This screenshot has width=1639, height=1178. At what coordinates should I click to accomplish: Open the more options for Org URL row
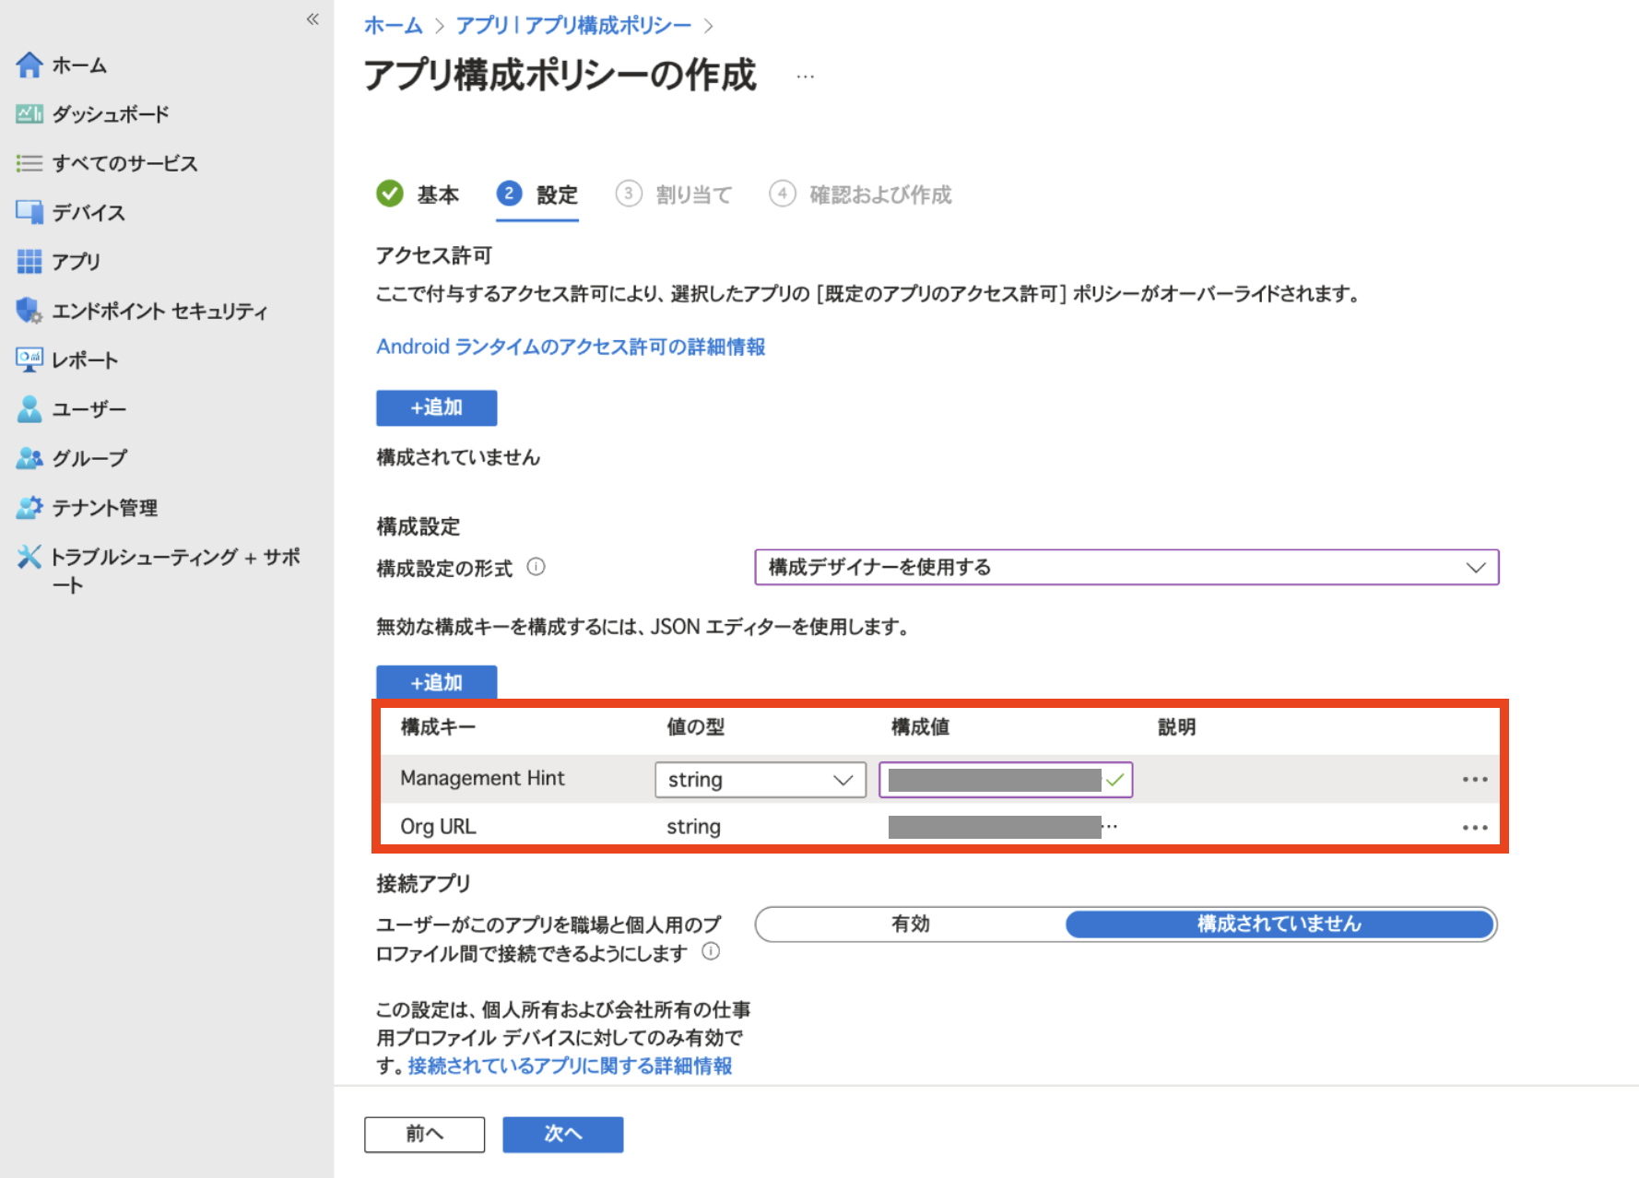pos(1474,828)
